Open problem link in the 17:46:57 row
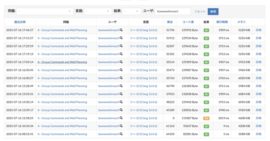The image size is (270, 141). point(62,30)
